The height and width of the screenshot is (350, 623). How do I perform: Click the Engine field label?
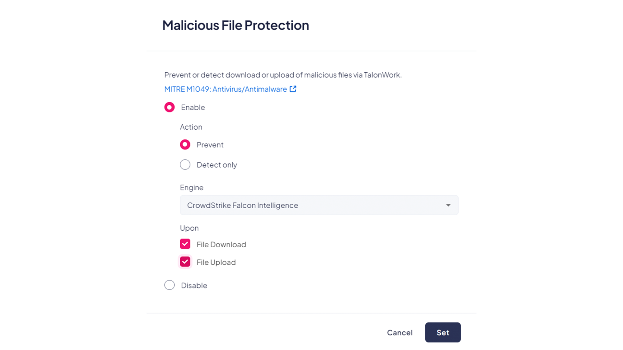coord(192,188)
